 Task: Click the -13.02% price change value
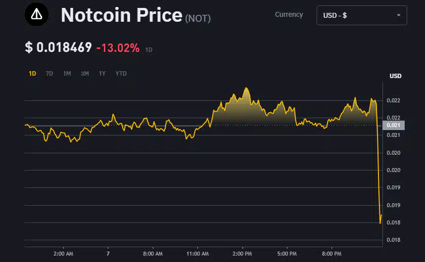click(x=118, y=48)
